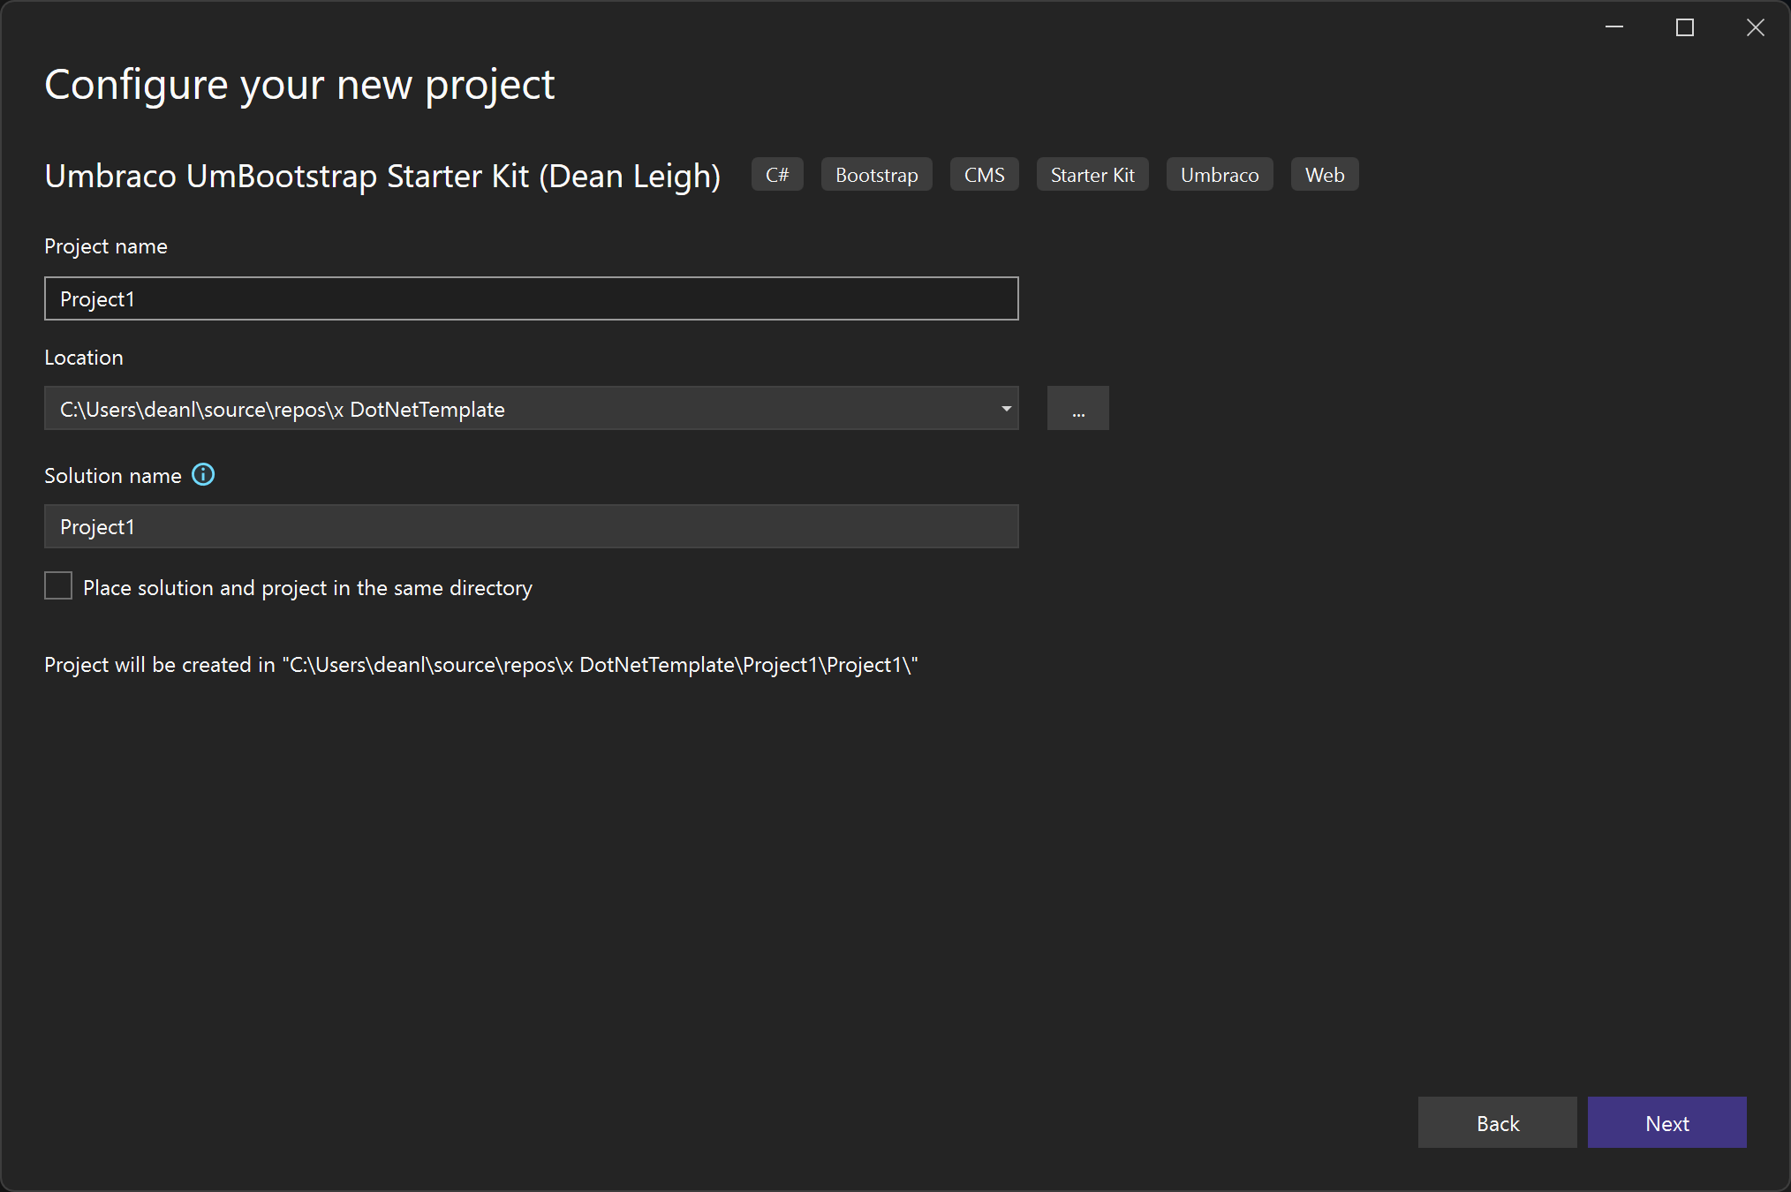Enable place solution and project same directory
The height and width of the screenshot is (1192, 1791).
coord(58,586)
